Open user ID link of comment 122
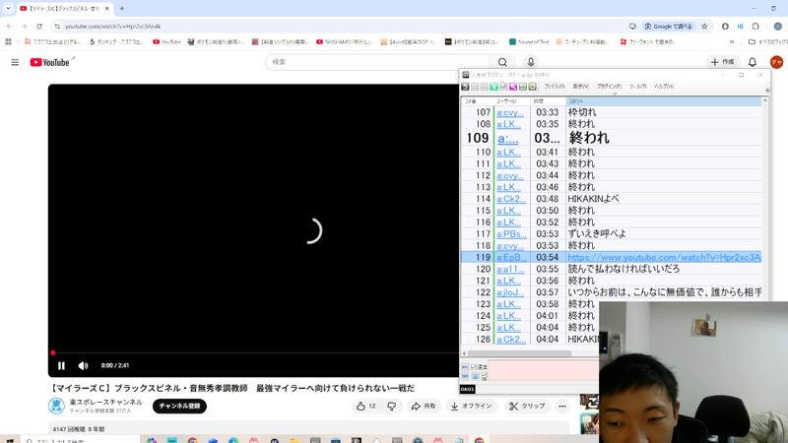Image resolution: width=788 pixels, height=443 pixels. click(509, 292)
